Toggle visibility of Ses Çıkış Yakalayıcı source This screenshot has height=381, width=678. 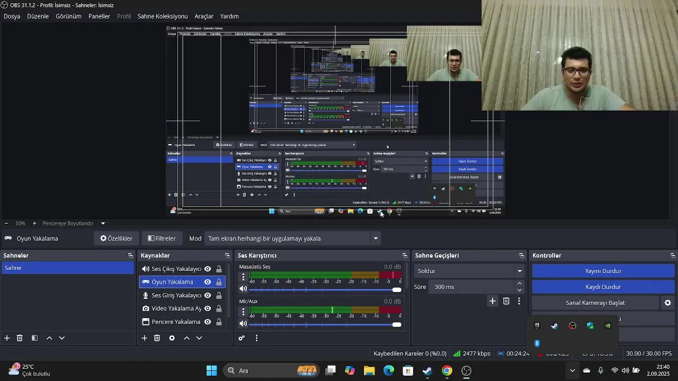208,269
